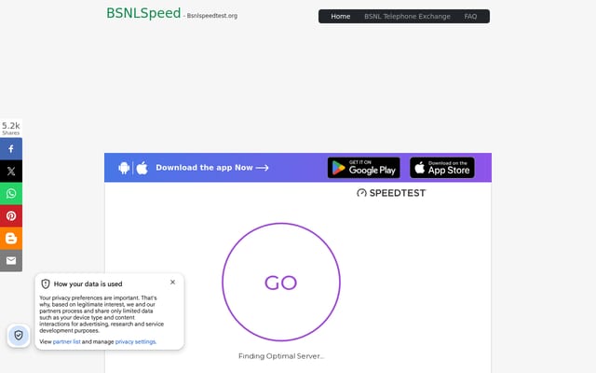Share via the X (Twitter) icon
The image size is (596, 373).
point(11,172)
